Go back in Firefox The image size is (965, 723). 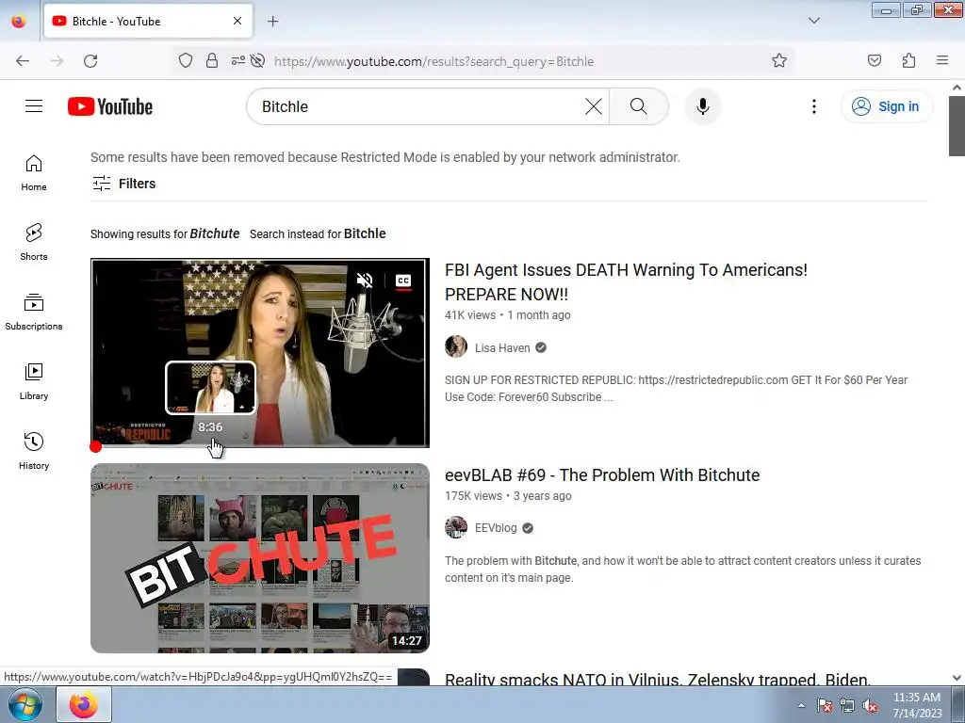point(23,61)
